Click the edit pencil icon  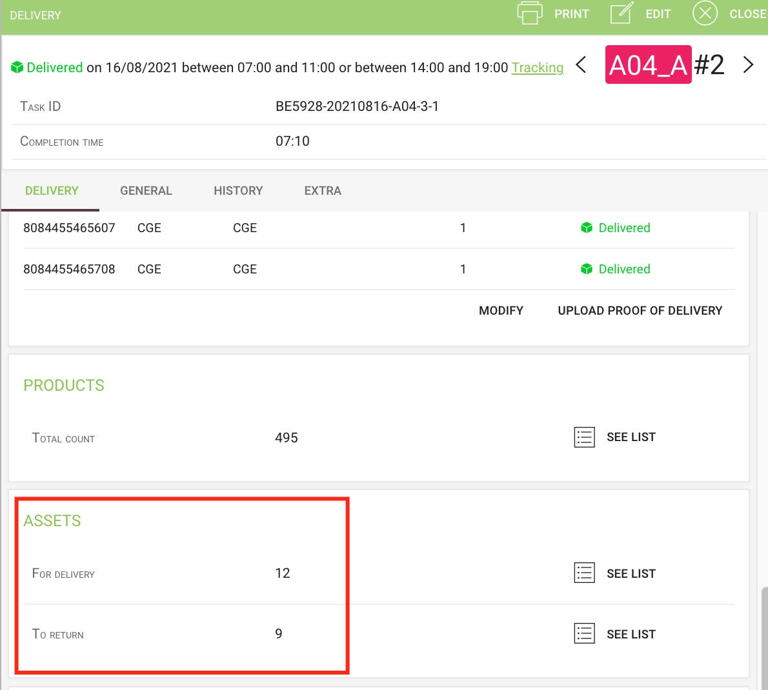622,13
